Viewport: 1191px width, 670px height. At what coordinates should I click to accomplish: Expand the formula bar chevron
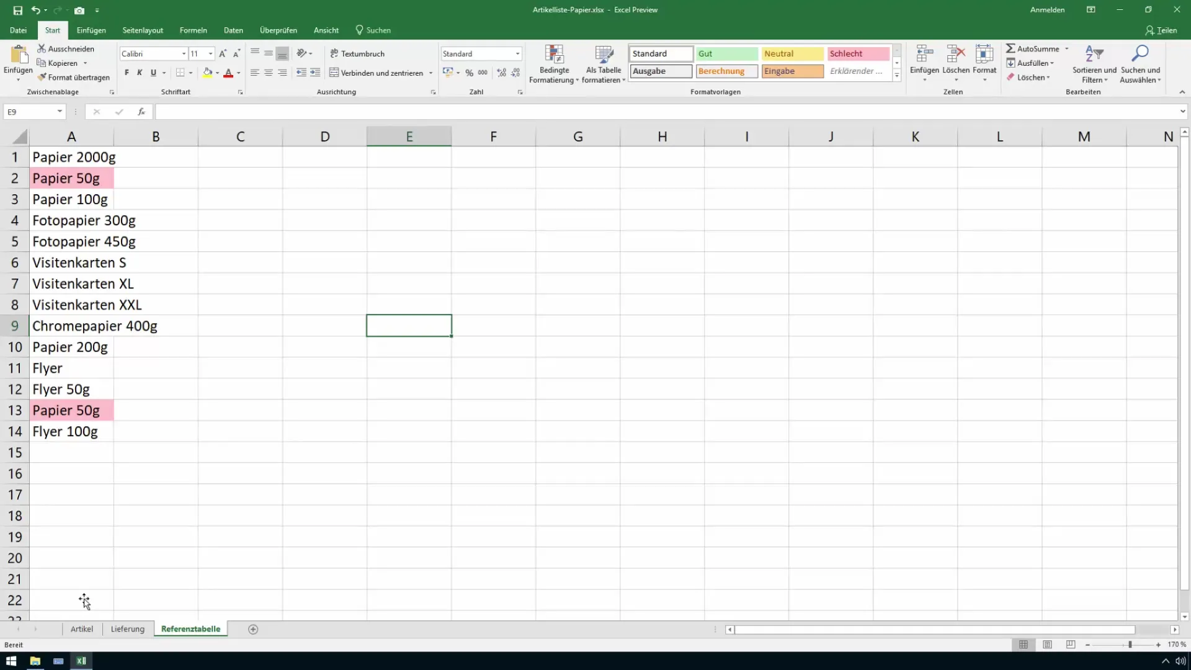click(x=1182, y=112)
